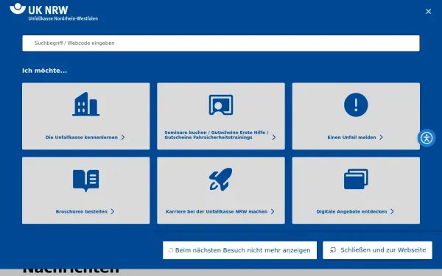Click the certificate icon for Seminare buchen

coord(221,105)
